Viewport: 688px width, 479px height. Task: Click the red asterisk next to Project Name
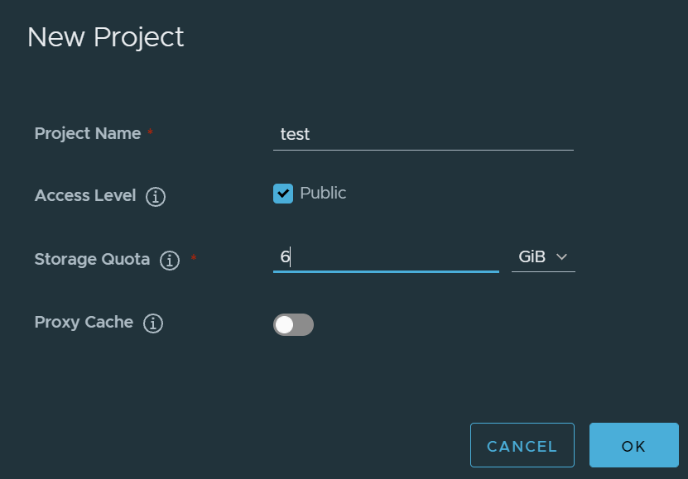pos(150,132)
